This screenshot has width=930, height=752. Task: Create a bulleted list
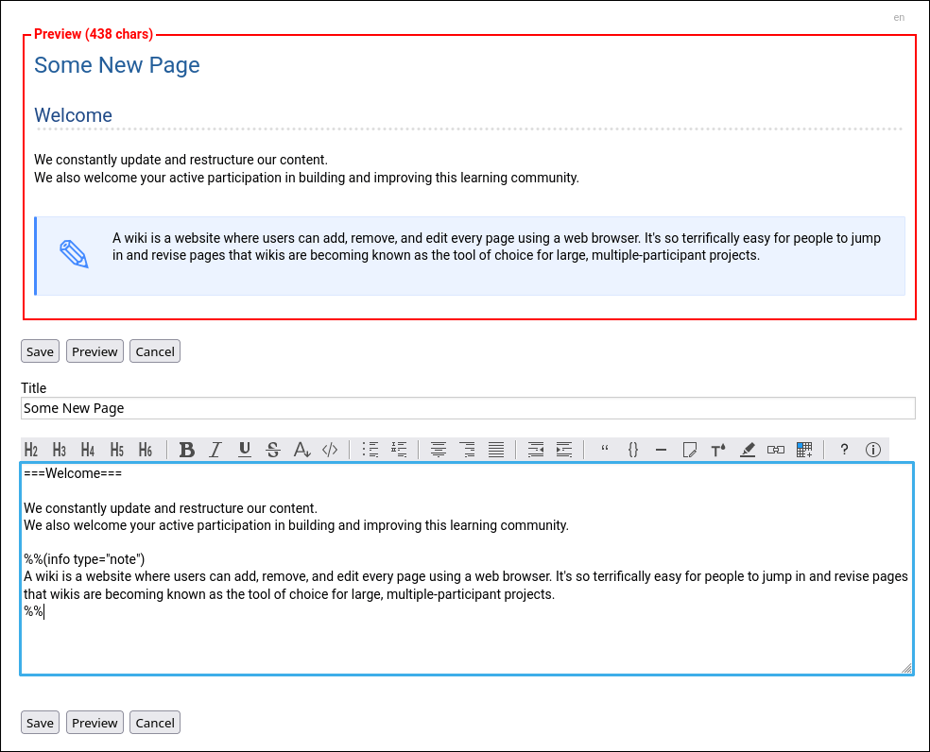[x=370, y=450]
